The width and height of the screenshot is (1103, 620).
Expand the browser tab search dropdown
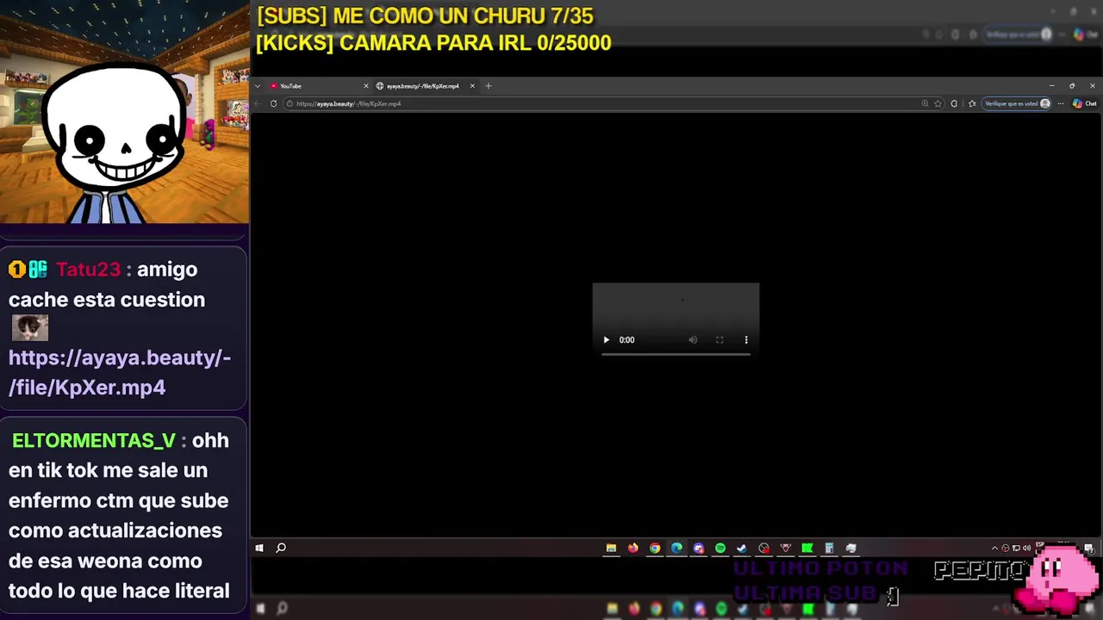(258, 86)
